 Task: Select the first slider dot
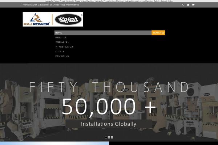pyautogui.click(x=106, y=137)
